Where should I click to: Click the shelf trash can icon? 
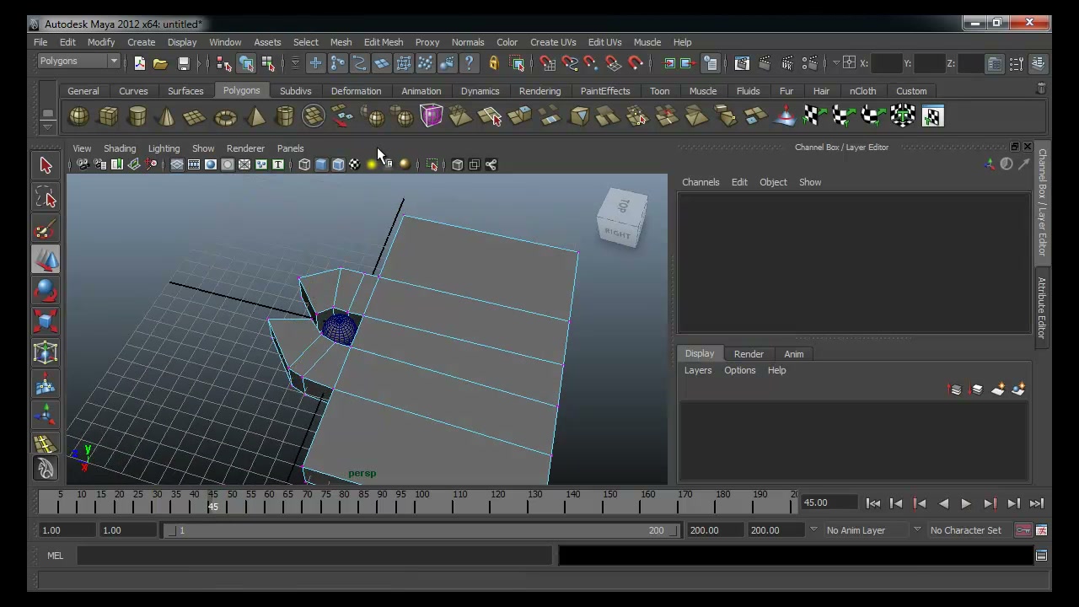(x=1041, y=89)
